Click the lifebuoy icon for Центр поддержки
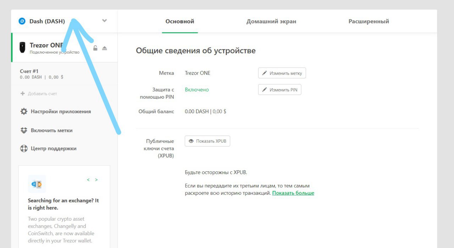Viewport: 454px width, 248px height. pos(24,149)
